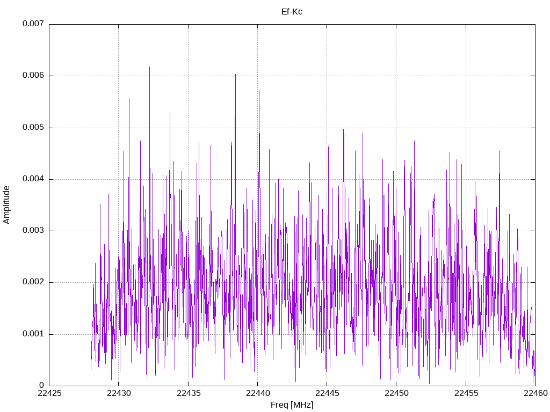Click x-axis tick label 22435
The image size is (550, 412).
189,393
